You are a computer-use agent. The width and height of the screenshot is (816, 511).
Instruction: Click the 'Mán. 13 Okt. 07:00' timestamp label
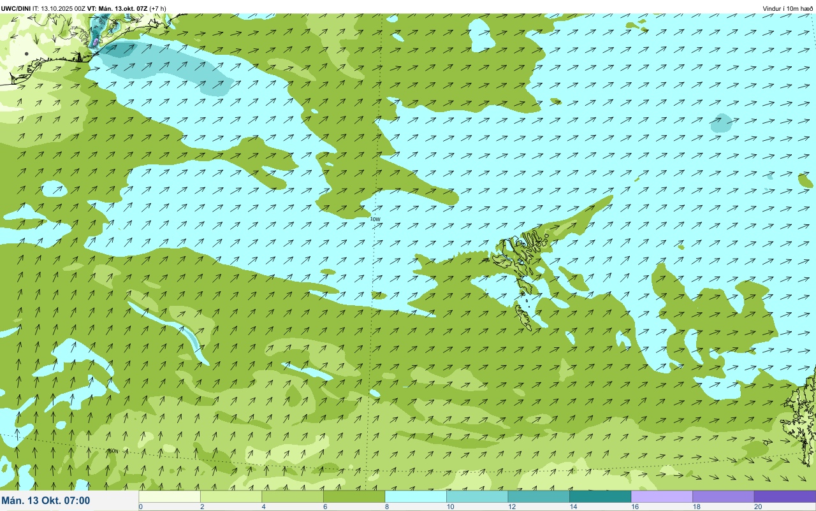pyautogui.click(x=46, y=501)
